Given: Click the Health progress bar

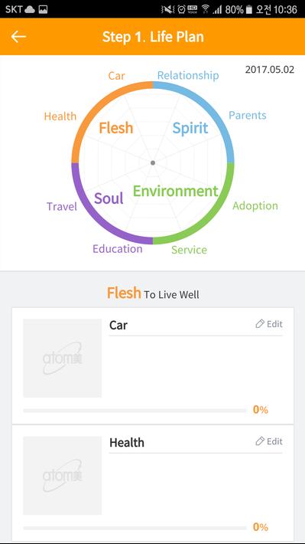Looking at the screenshot, I should [135, 528].
